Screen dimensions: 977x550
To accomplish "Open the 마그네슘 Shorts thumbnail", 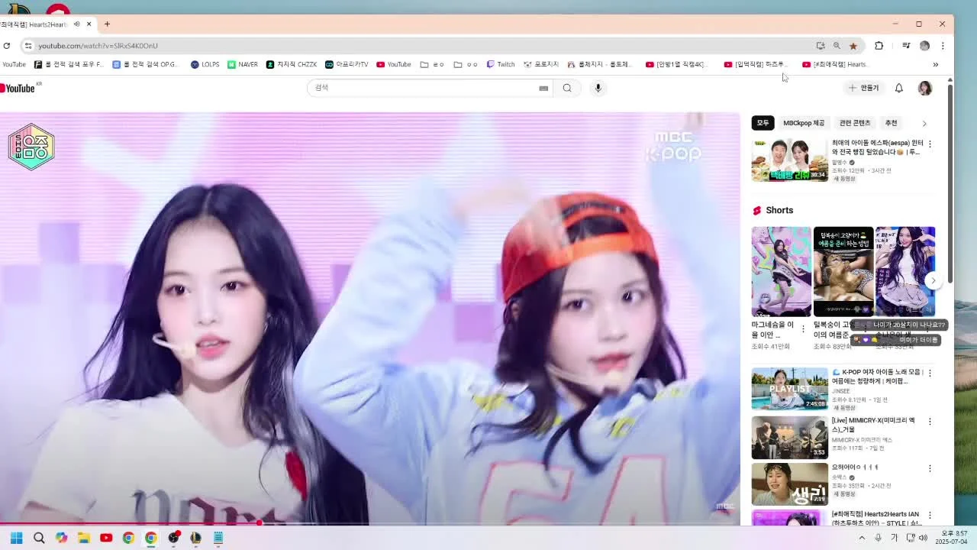I will 781,271.
